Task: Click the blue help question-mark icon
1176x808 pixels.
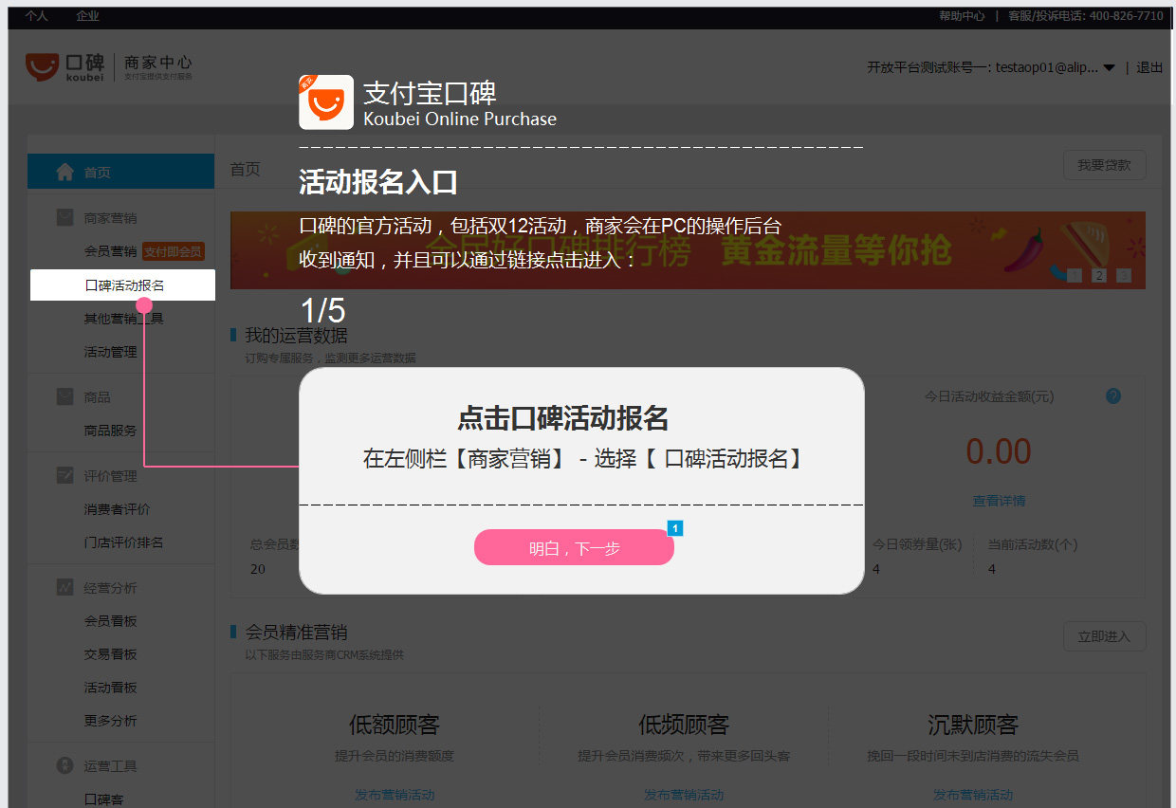Action: tap(1113, 396)
